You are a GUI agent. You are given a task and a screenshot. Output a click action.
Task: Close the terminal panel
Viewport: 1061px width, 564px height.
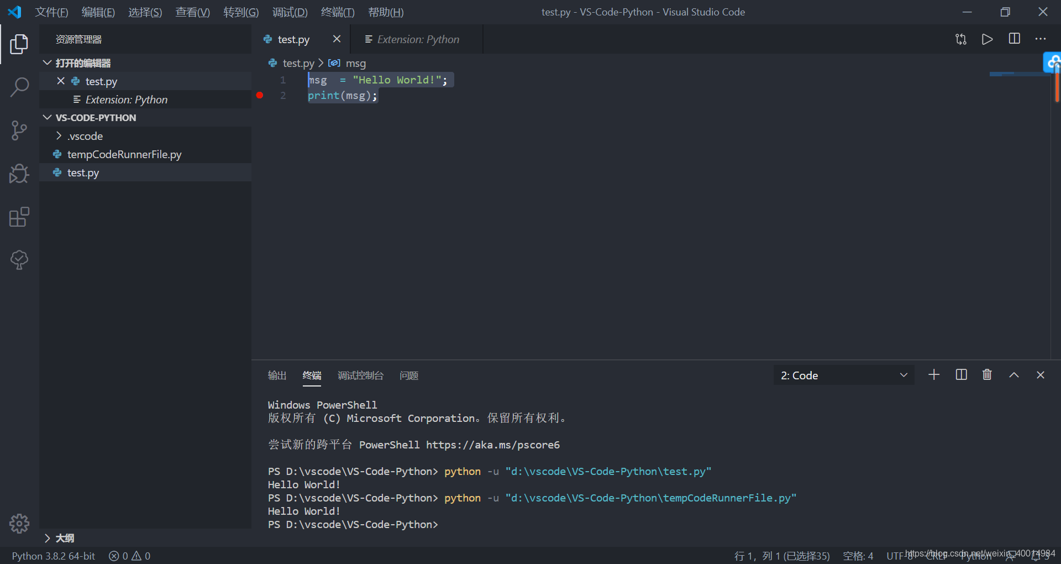coord(1041,375)
